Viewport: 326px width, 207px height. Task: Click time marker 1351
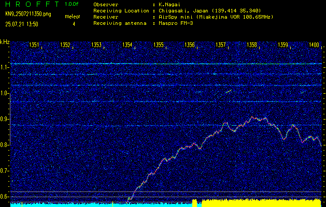[x=34, y=45]
